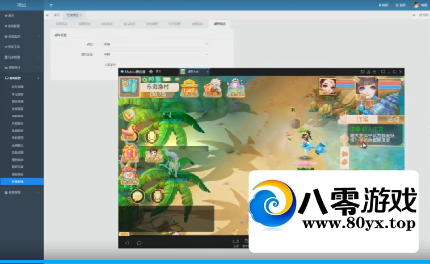
Task: Click the home icon in MuMu title bar
Action: click(151, 71)
